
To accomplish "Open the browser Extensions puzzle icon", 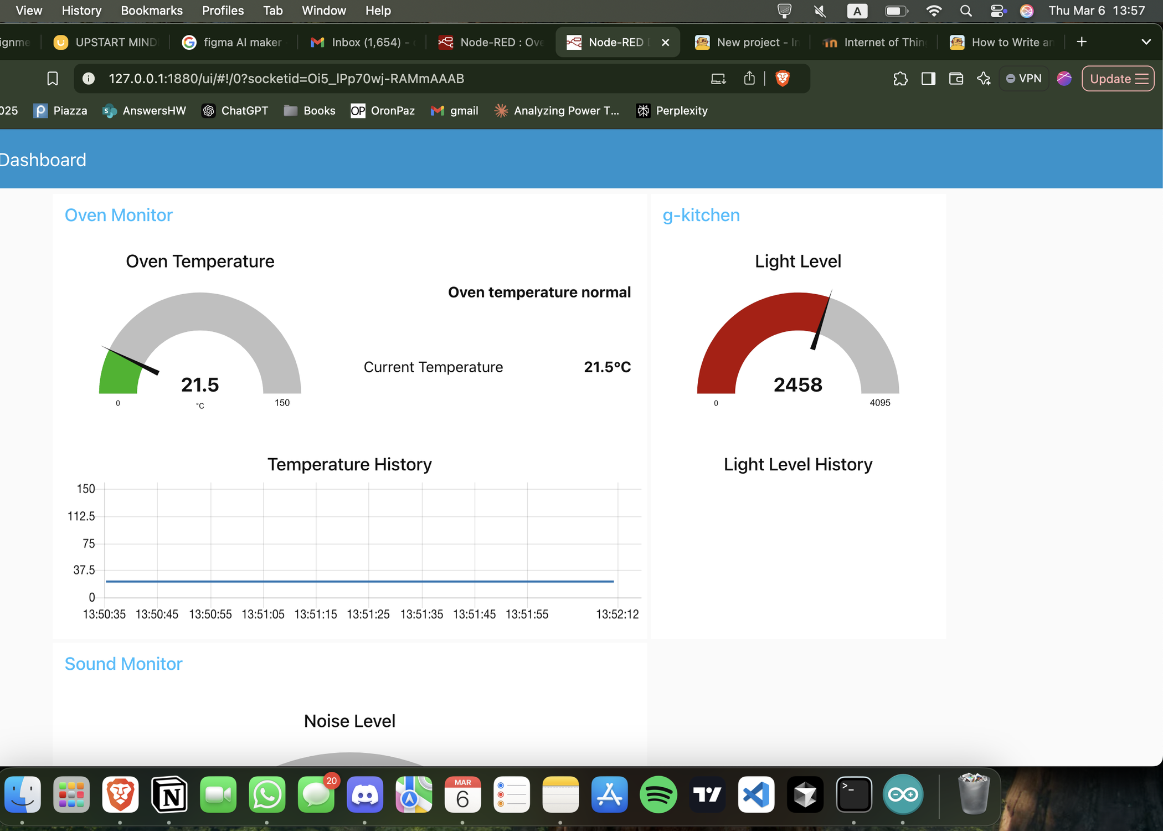I will click(x=900, y=79).
